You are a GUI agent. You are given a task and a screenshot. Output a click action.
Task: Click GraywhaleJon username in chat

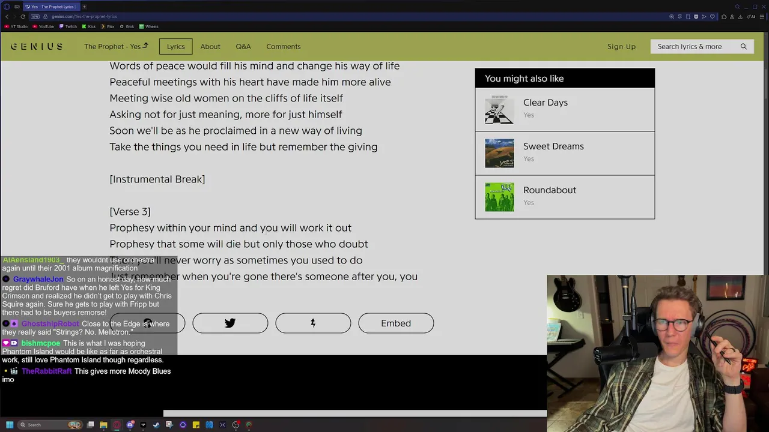[38, 279]
